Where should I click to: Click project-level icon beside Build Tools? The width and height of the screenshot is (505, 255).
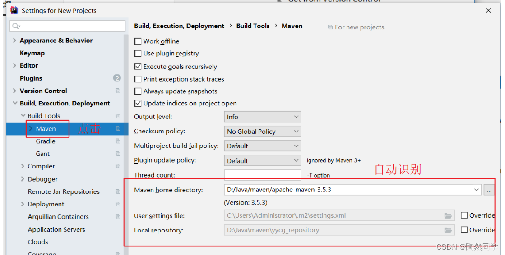117,116
